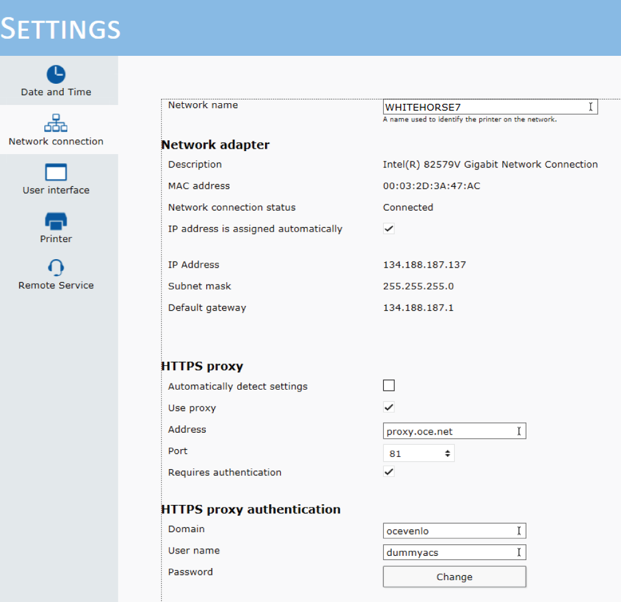Toggle Requires authentication checkbox
621x602 pixels.
pyautogui.click(x=389, y=472)
